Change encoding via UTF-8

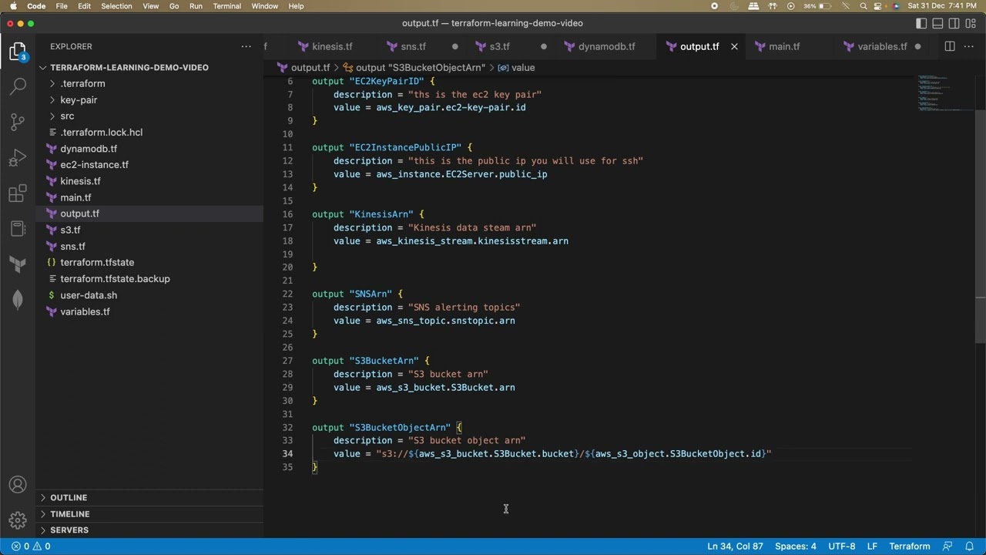pyautogui.click(x=842, y=546)
